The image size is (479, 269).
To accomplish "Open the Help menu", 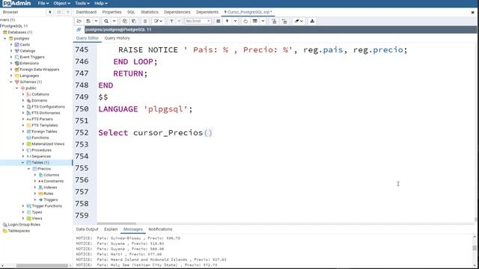I will (x=100, y=3).
